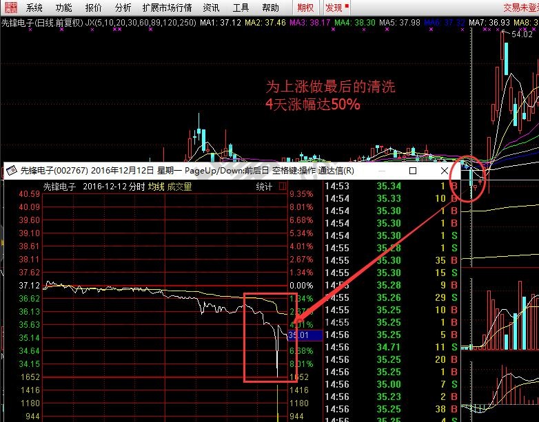
Task: Close the 先锋电子 intraday window
Action: 444,171
